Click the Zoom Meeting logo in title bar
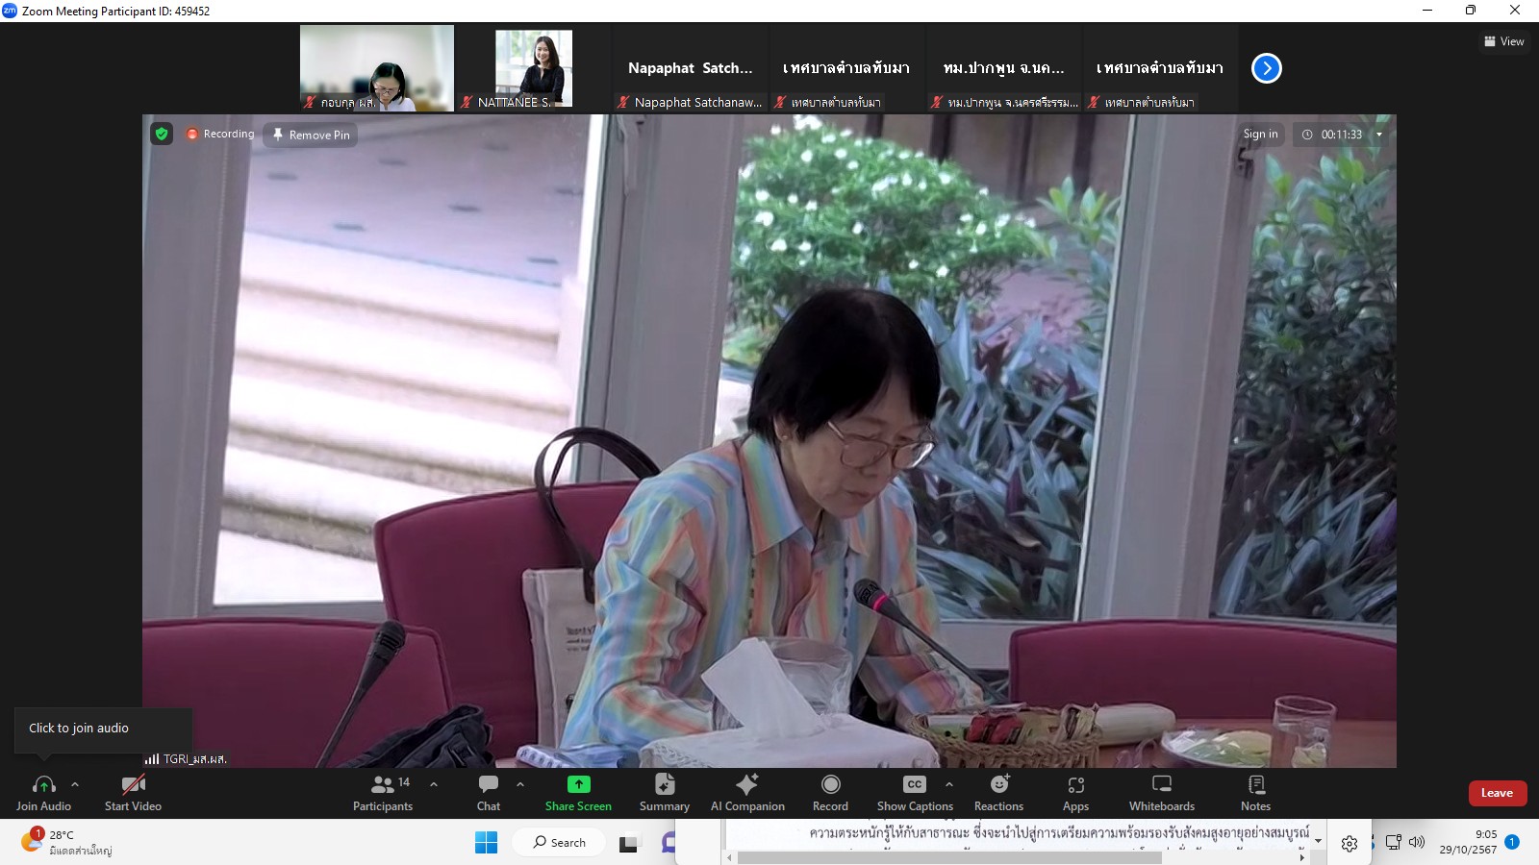 pos(10,11)
